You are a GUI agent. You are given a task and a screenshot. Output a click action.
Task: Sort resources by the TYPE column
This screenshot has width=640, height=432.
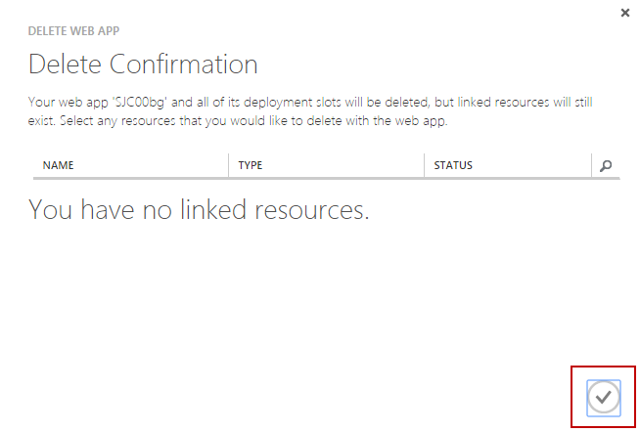pos(251,166)
